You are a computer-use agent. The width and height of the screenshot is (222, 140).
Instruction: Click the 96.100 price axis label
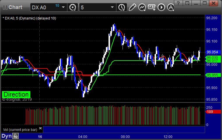coord(212,41)
